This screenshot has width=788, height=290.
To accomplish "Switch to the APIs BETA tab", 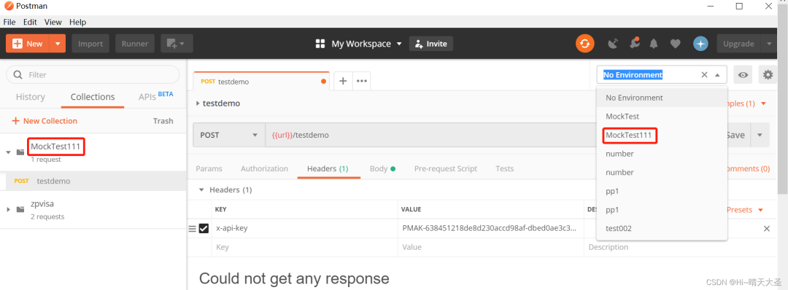I will tap(156, 97).
